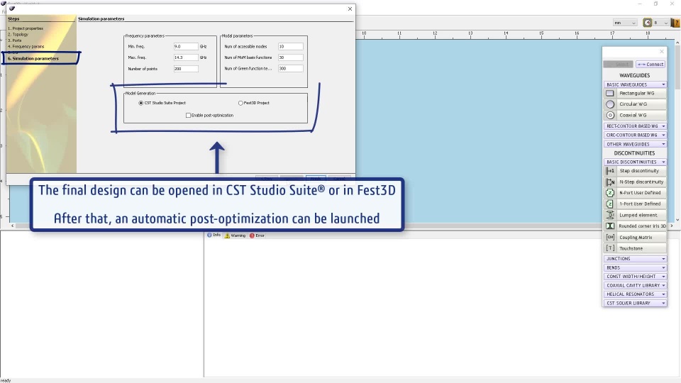Click Num of Green function terms field
The height and width of the screenshot is (383, 681).
pos(291,69)
